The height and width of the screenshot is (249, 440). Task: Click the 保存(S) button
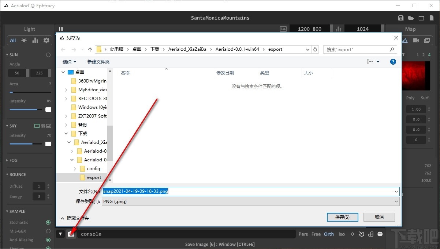coord(342,217)
